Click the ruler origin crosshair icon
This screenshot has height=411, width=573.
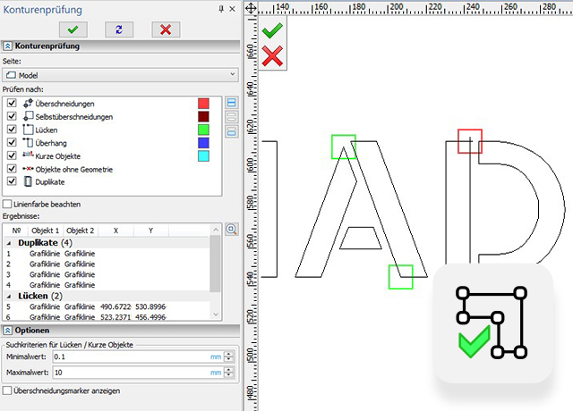(x=251, y=8)
